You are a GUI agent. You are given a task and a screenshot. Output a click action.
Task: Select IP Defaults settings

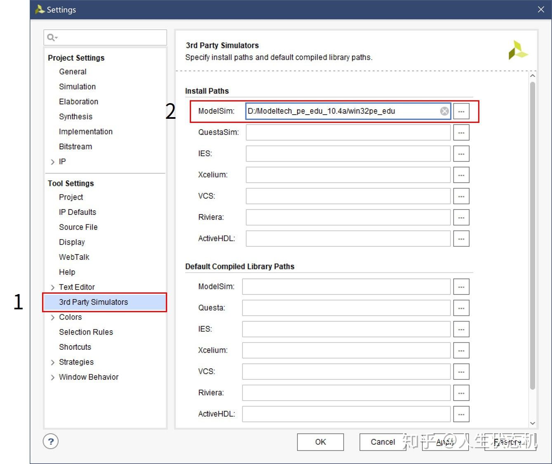(77, 212)
